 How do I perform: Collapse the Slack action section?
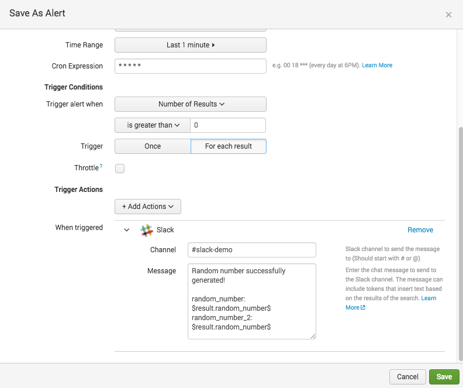[x=127, y=230]
